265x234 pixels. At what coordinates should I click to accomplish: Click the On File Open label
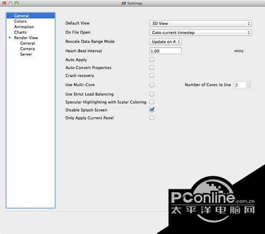click(x=78, y=32)
